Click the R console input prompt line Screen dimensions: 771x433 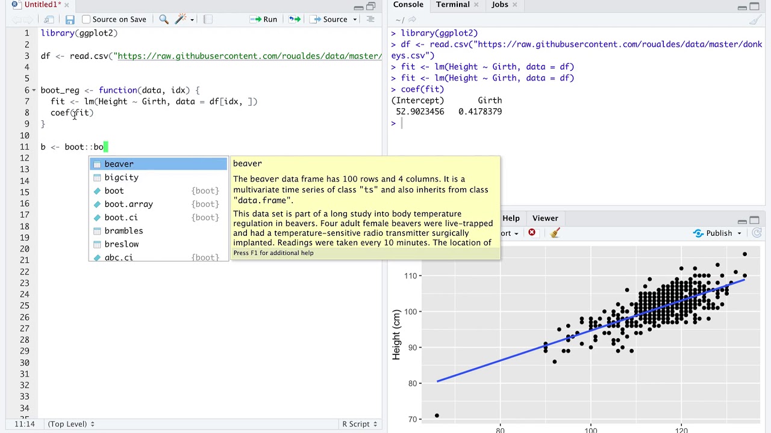[x=577, y=123]
